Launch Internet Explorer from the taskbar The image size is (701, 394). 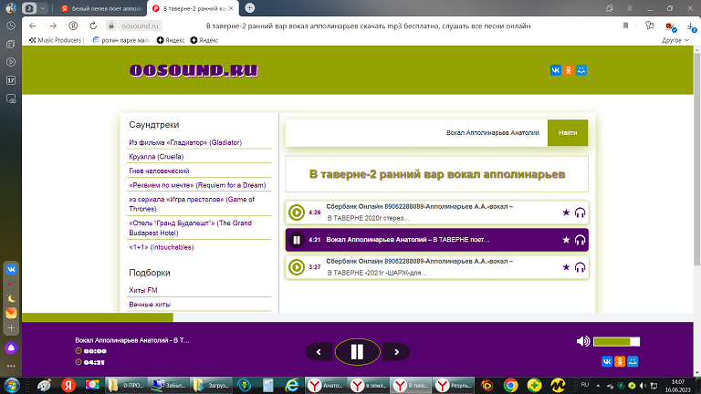pyautogui.click(x=291, y=385)
